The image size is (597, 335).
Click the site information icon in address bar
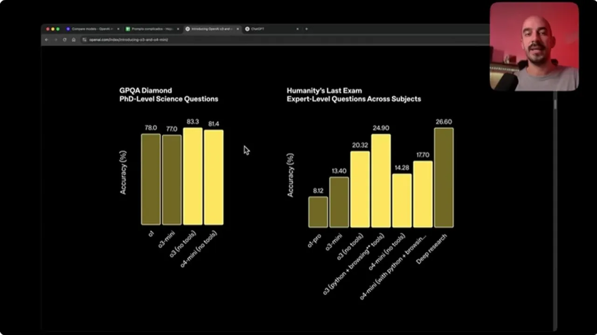coord(84,40)
